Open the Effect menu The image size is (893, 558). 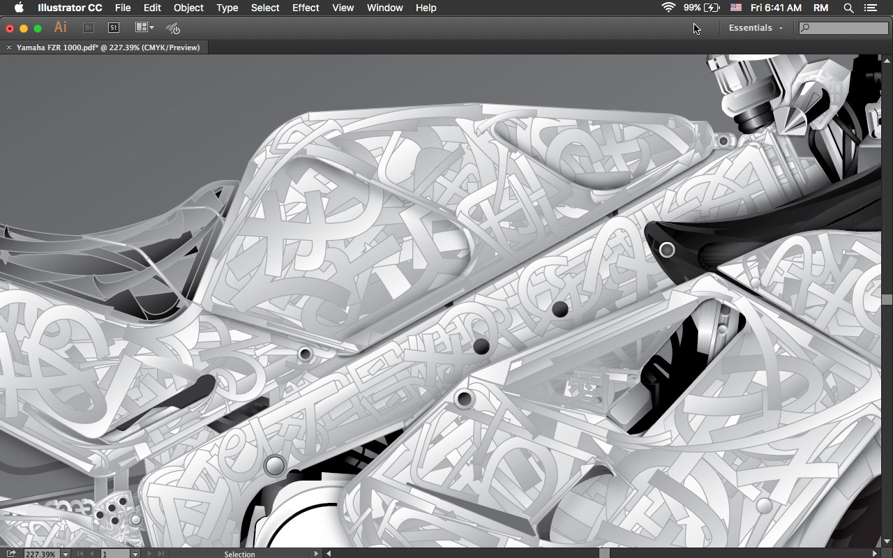pyautogui.click(x=306, y=8)
